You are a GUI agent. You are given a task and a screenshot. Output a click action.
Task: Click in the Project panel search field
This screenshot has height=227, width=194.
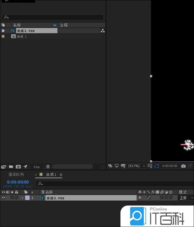click(x=53, y=17)
